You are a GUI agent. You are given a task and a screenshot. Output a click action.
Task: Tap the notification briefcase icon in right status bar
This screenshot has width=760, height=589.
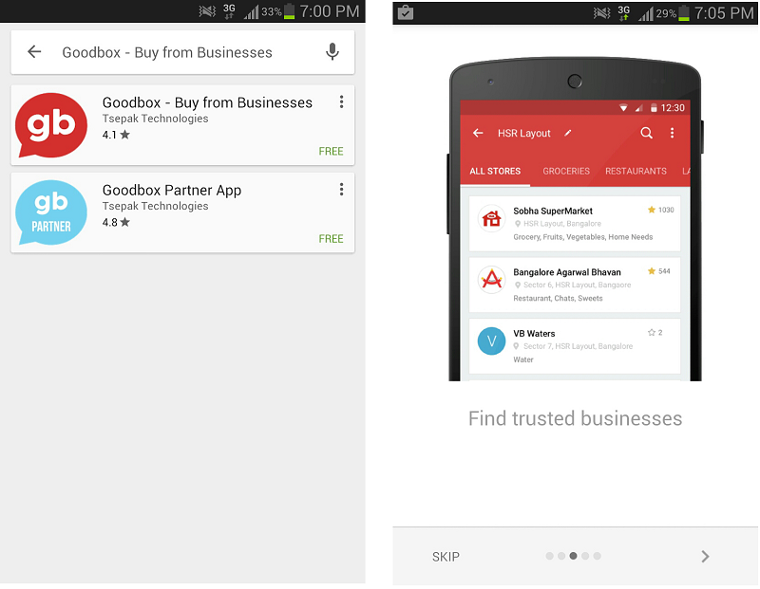point(406,12)
